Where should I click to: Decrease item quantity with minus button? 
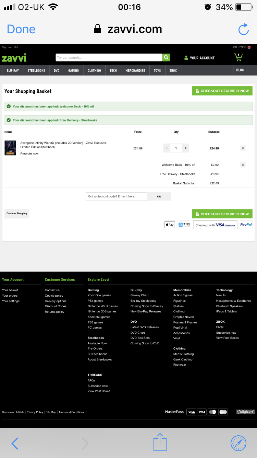click(167, 148)
